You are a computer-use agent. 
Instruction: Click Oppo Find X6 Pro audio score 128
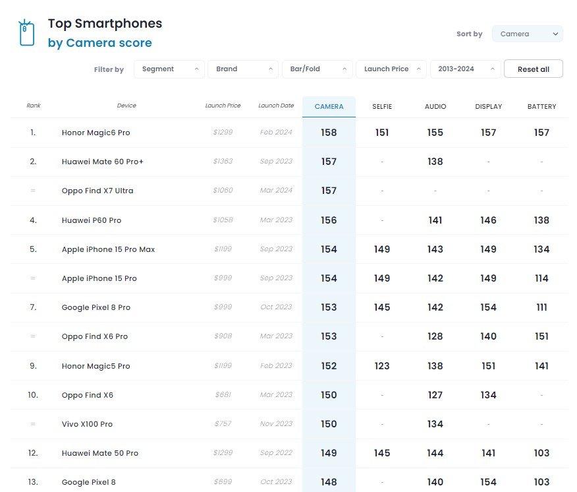tap(435, 336)
